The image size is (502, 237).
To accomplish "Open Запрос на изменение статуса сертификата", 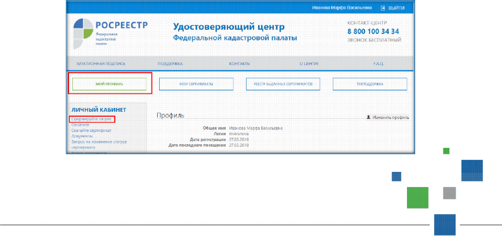I will point(99,145).
